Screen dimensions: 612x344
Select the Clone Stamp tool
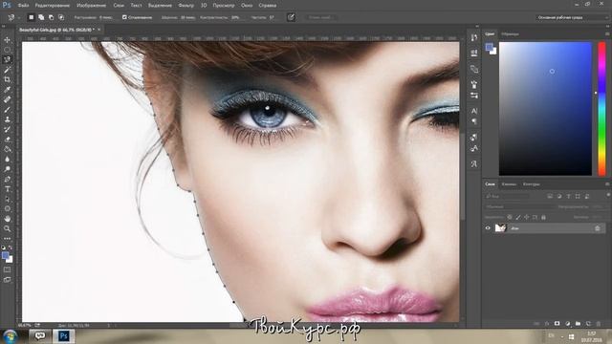pyautogui.click(x=7, y=119)
